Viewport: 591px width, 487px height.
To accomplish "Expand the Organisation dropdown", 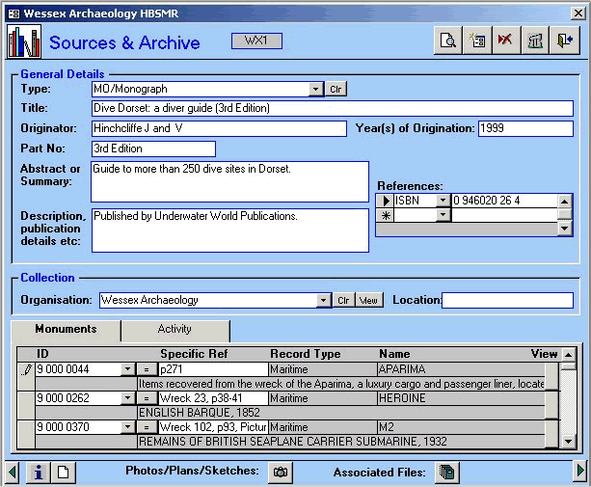I will tap(324, 300).
